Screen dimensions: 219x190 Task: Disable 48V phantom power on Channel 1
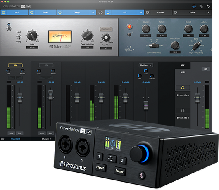[x=15, y=65]
